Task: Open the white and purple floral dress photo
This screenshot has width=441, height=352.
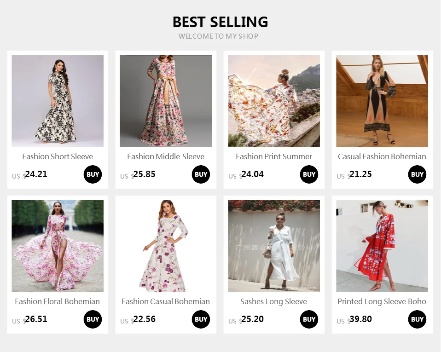Action: pos(166,246)
